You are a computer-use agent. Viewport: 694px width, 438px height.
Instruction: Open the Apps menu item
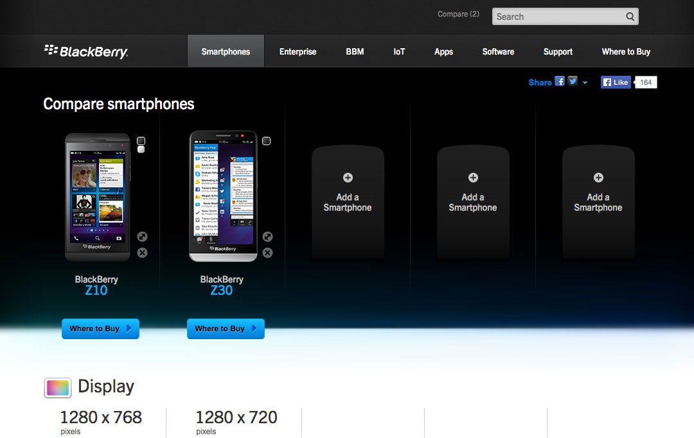click(x=443, y=51)
